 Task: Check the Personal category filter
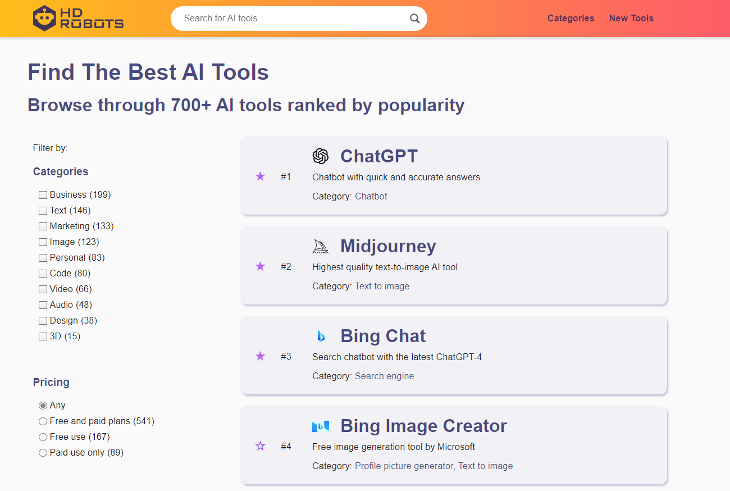click(43, 258)
